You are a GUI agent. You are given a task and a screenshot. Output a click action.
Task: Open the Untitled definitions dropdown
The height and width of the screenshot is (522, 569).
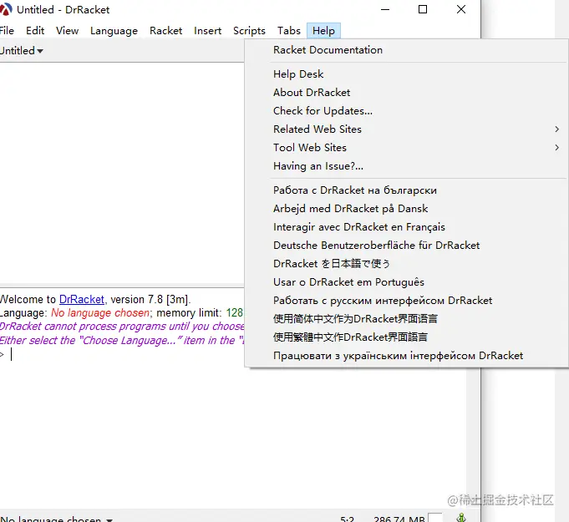click(x=22, y=51)
